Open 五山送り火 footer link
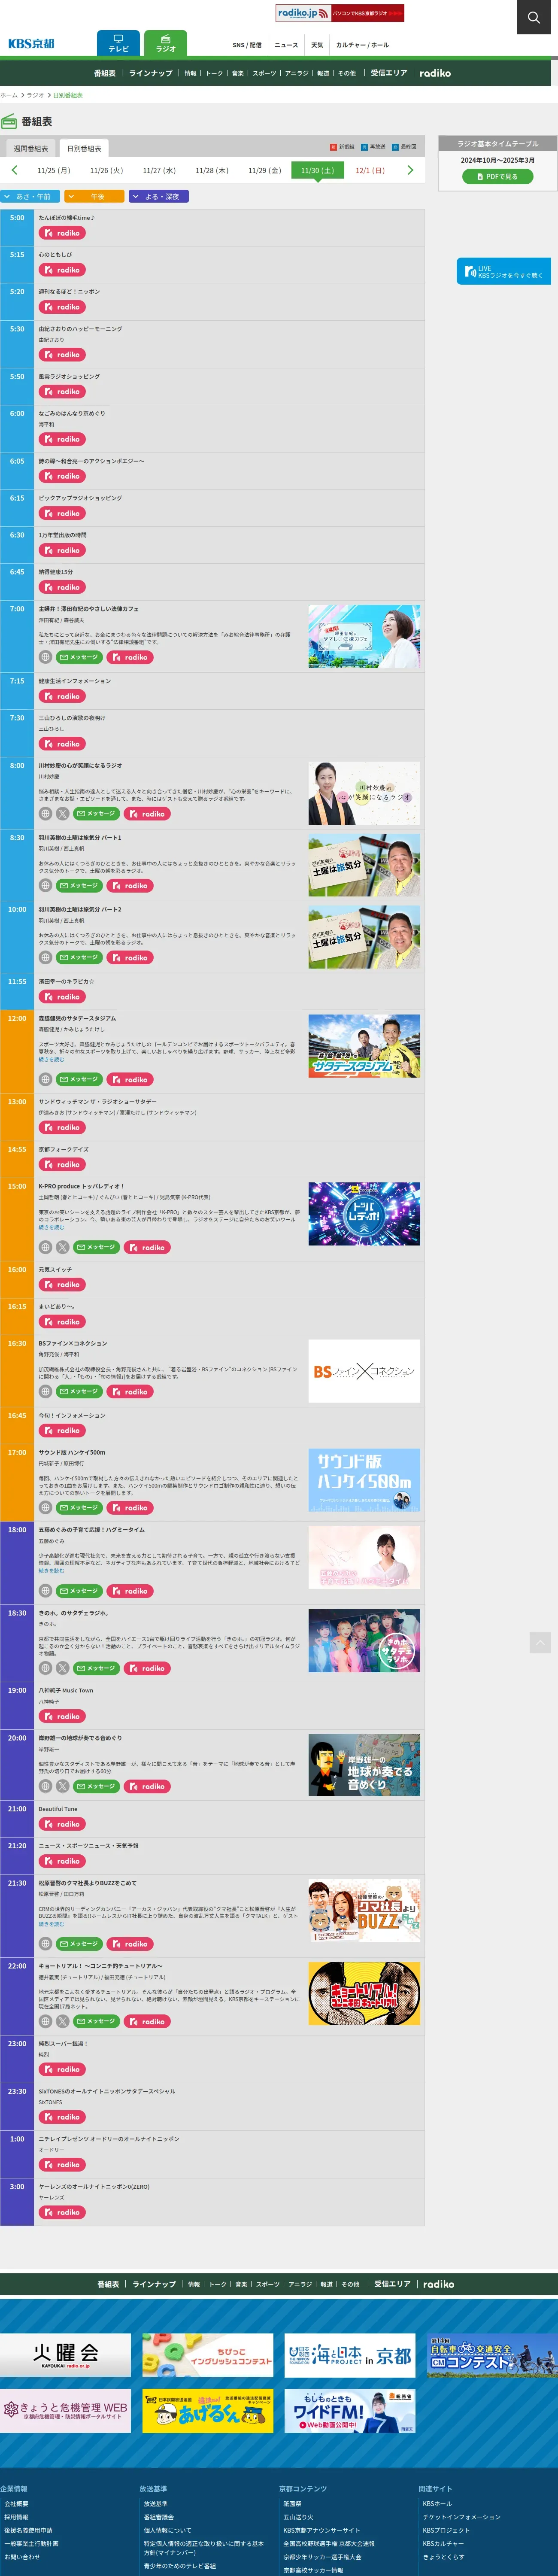Screen dimensions: 558x2576 (x=297, y=2517)
